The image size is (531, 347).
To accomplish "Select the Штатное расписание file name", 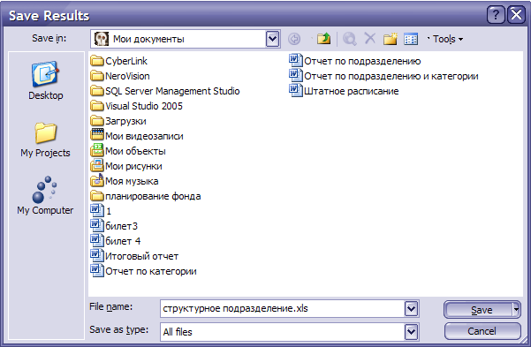I will coord(351,91).
